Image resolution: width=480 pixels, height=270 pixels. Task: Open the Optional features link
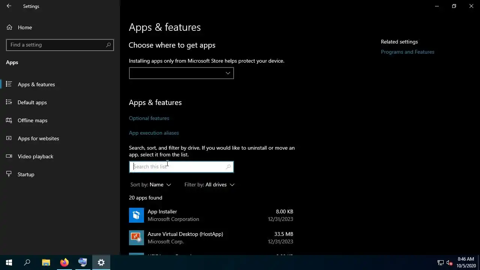(149, 118)
